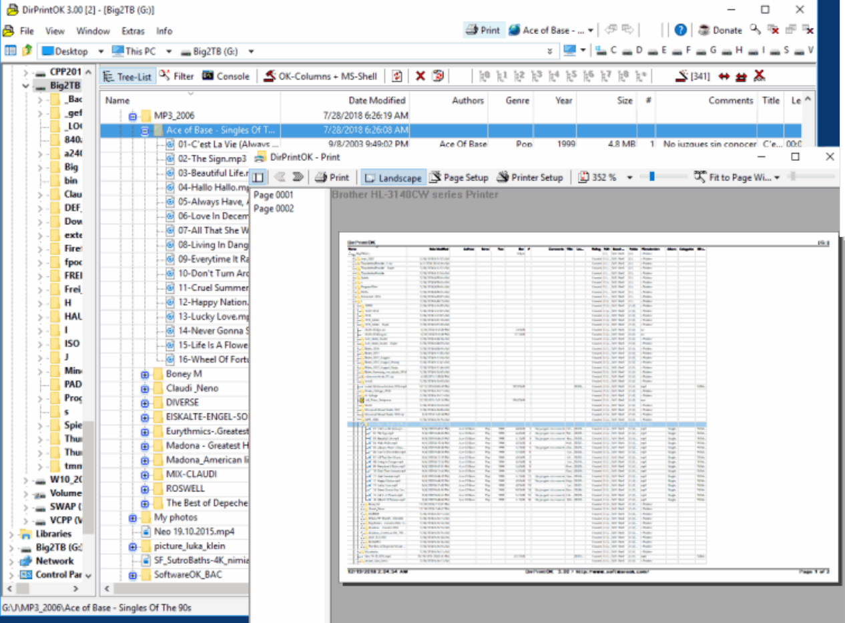Image resolution: width=845 pixels, height=623 pixels.
Task: Collapse the Big2TB tree node
Action: tap(25, 85)
